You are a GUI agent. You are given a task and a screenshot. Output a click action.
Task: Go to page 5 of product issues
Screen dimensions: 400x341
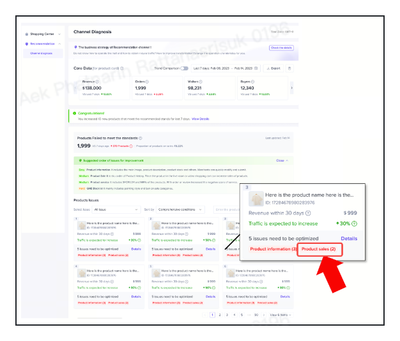pos(242,315)
